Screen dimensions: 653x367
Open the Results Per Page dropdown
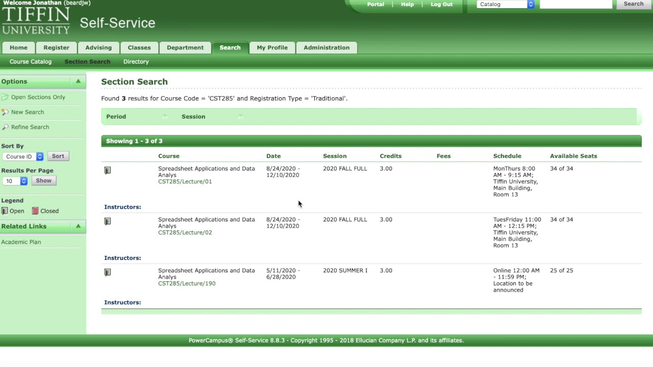15,181
